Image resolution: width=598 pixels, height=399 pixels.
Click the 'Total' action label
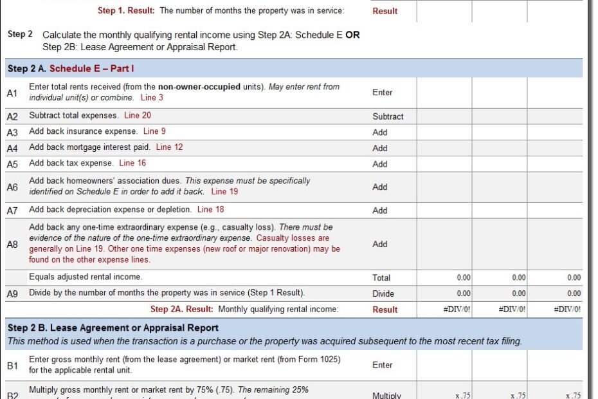[381, 278]
